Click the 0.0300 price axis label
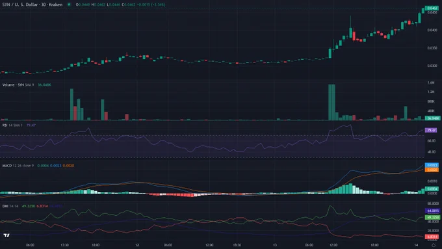The width and height of the screenshot is (442, 249). click(432, 66)
